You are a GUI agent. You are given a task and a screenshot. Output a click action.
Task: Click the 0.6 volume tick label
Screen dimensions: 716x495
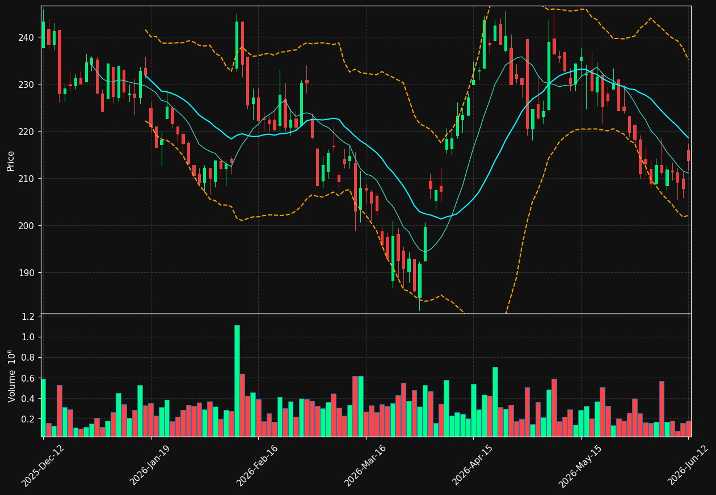click(x=29, y=378)
